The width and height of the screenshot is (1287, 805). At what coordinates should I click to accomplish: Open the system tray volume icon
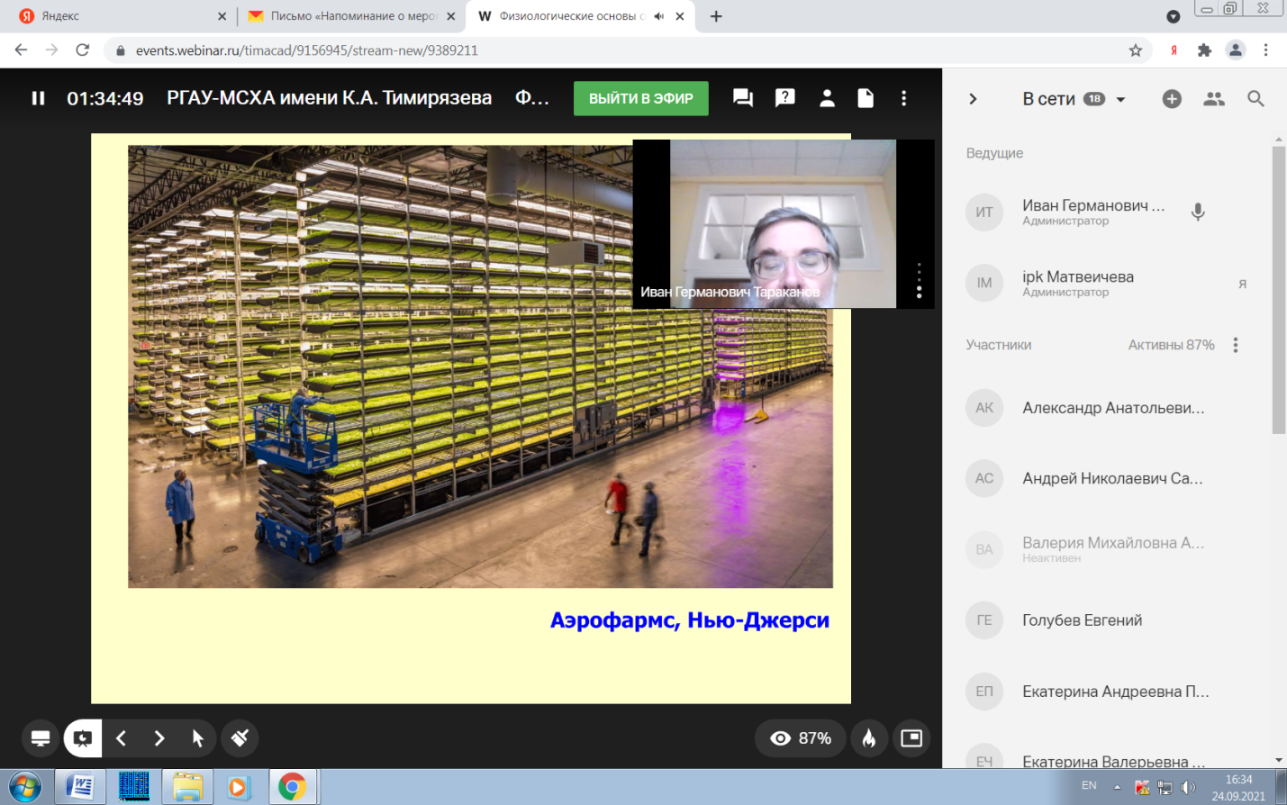pyautogui.click(x=1189, y=787)
